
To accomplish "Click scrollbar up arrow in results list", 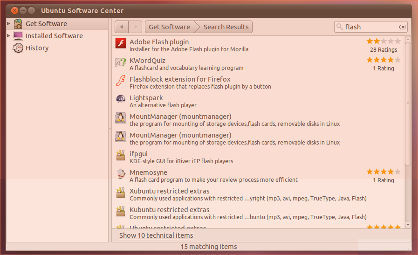I will pyautogui.click(x=408, y=39).
